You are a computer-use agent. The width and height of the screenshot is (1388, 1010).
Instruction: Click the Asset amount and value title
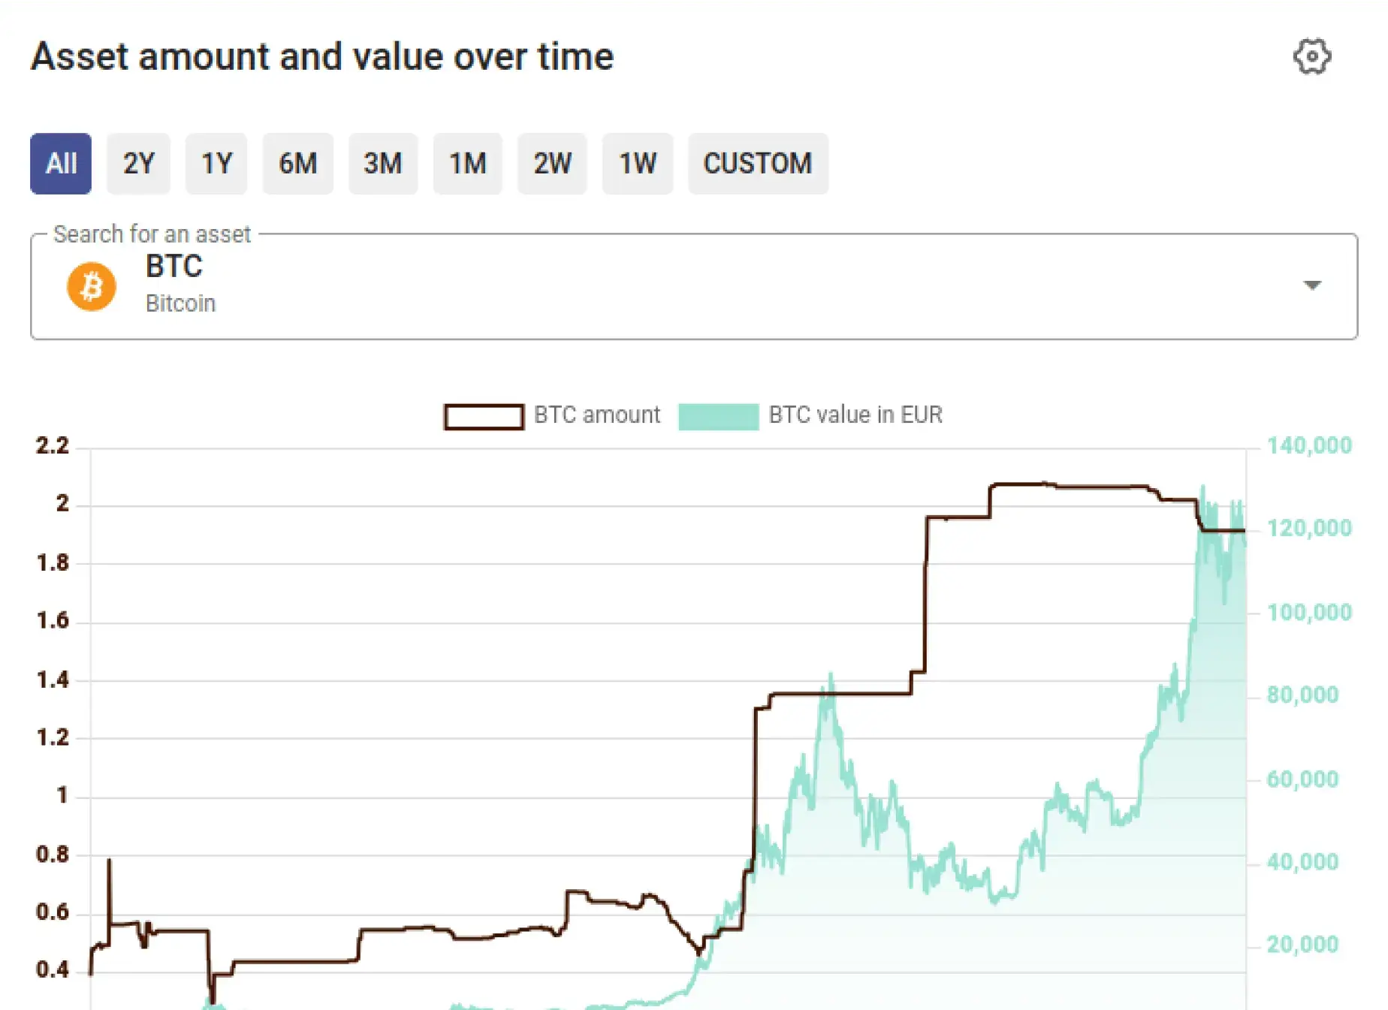(x=323, y=56)
